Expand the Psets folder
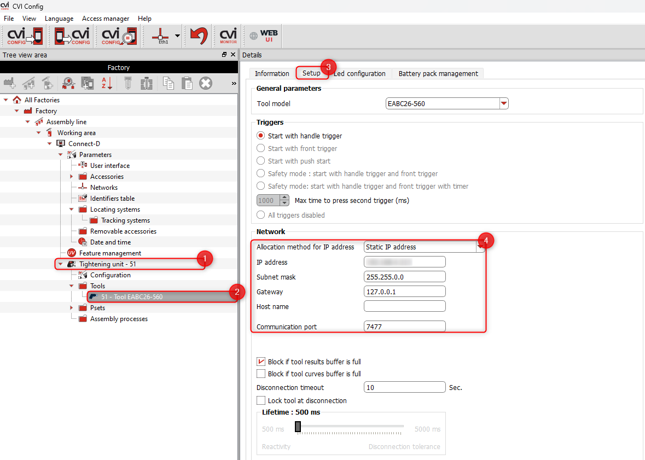 pyautogui.click(x=72, y=308)
